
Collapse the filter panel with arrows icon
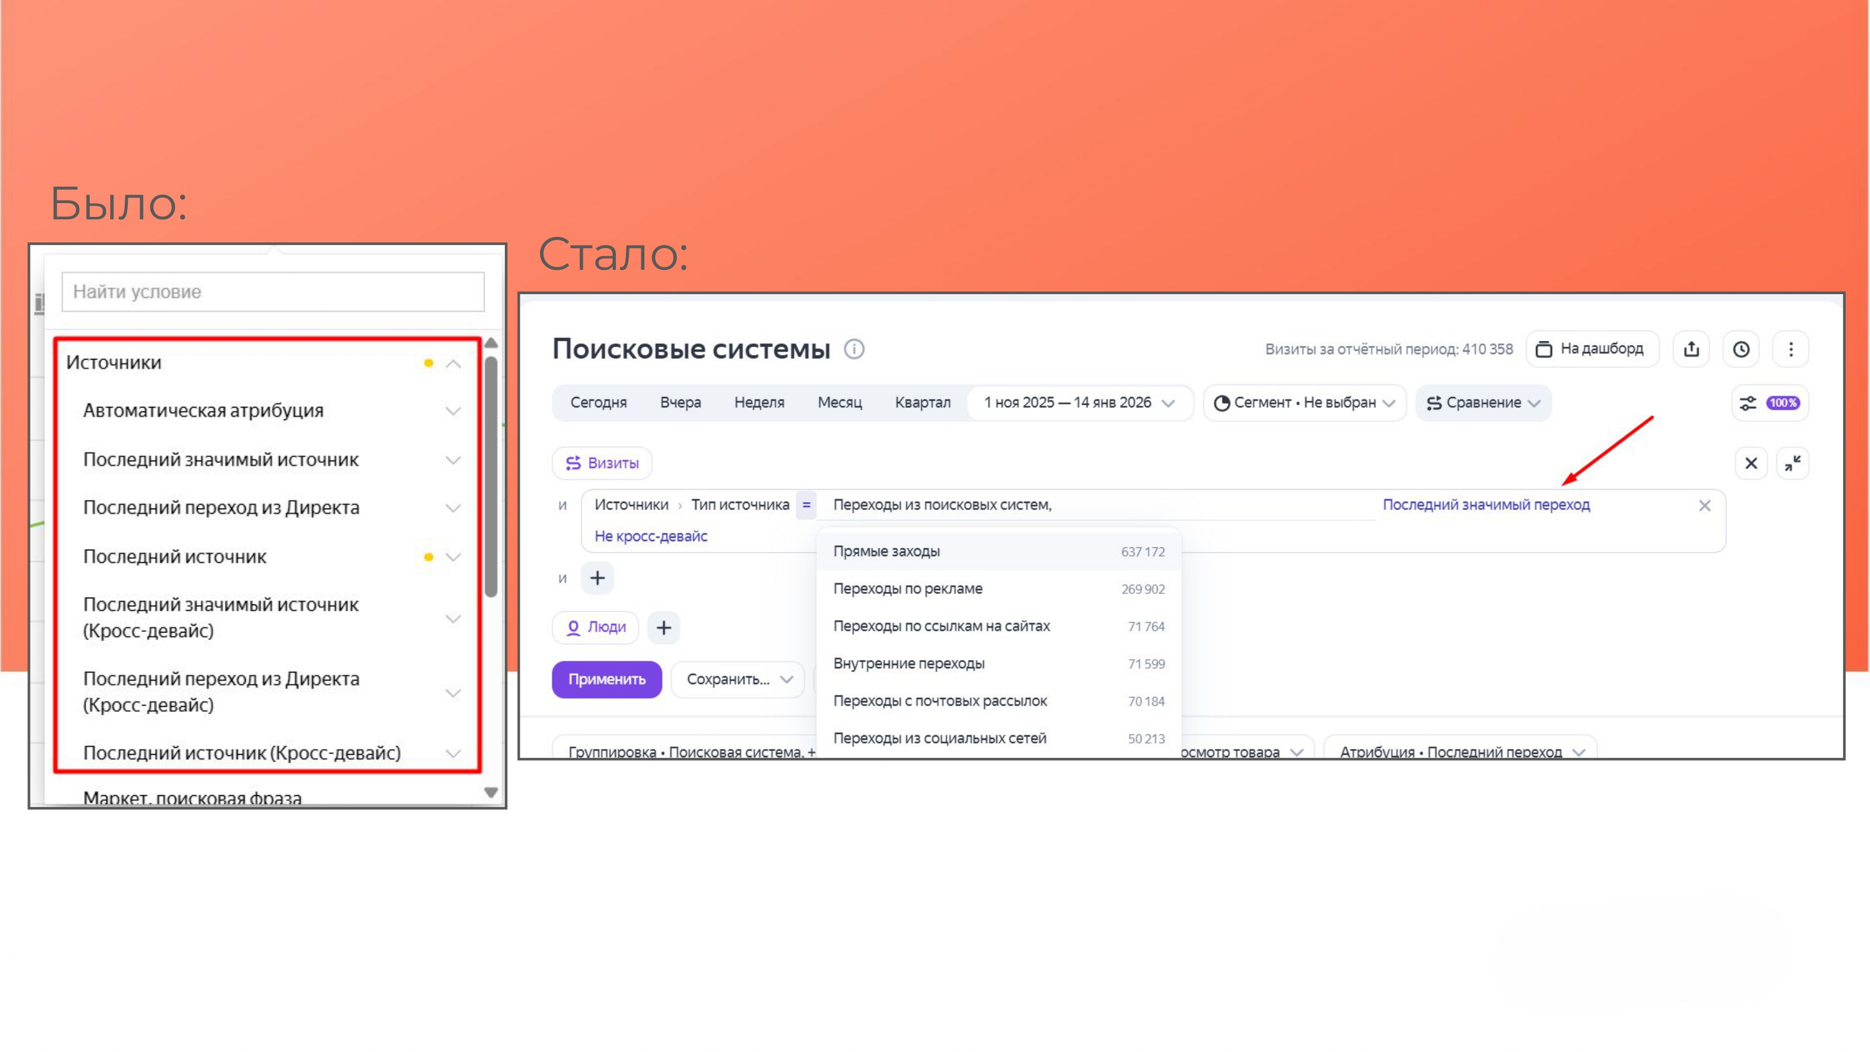[x=1792, y=463]
